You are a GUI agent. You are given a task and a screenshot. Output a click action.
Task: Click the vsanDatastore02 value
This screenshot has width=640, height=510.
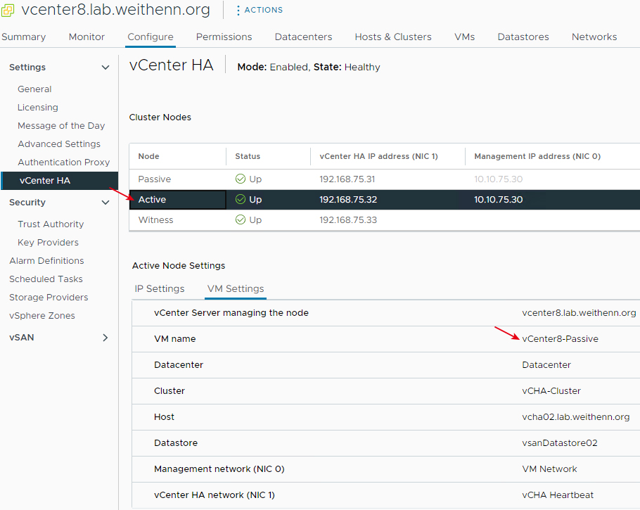point(560,443)
